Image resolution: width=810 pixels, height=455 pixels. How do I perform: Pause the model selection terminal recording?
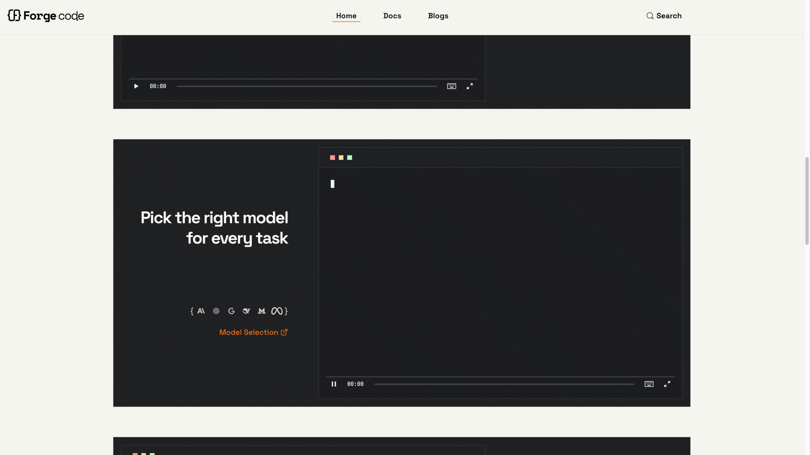334,384
